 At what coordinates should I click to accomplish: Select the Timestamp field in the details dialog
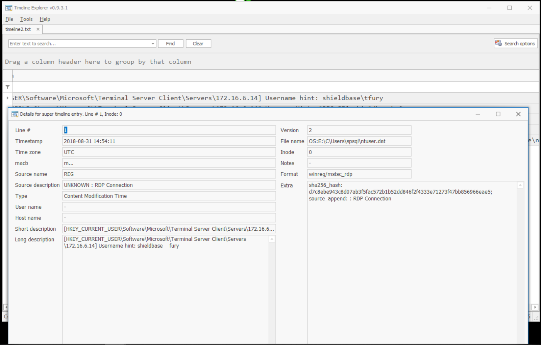(x=135, y=141)
